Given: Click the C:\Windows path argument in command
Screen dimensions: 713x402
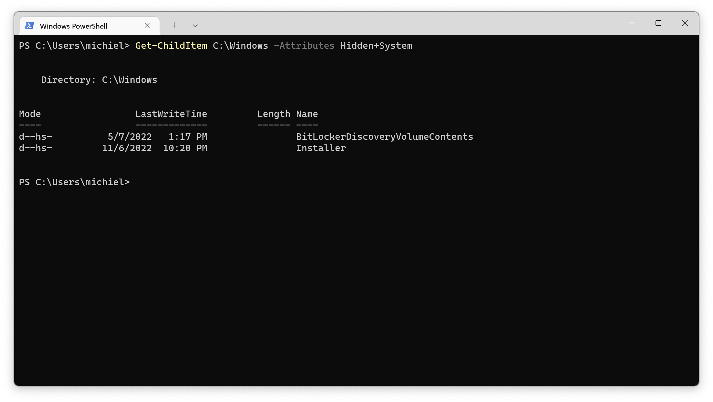Looking at the screenshot, I should pyautogui.click(x=240, y=46).
